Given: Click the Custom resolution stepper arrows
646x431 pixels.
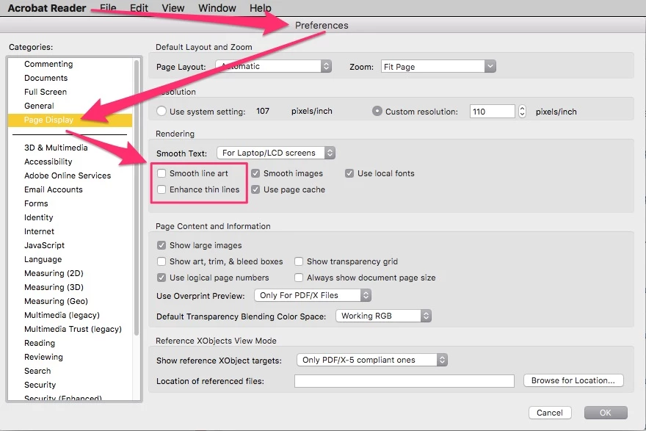Looking at the screenshot, I should (522, 112).
